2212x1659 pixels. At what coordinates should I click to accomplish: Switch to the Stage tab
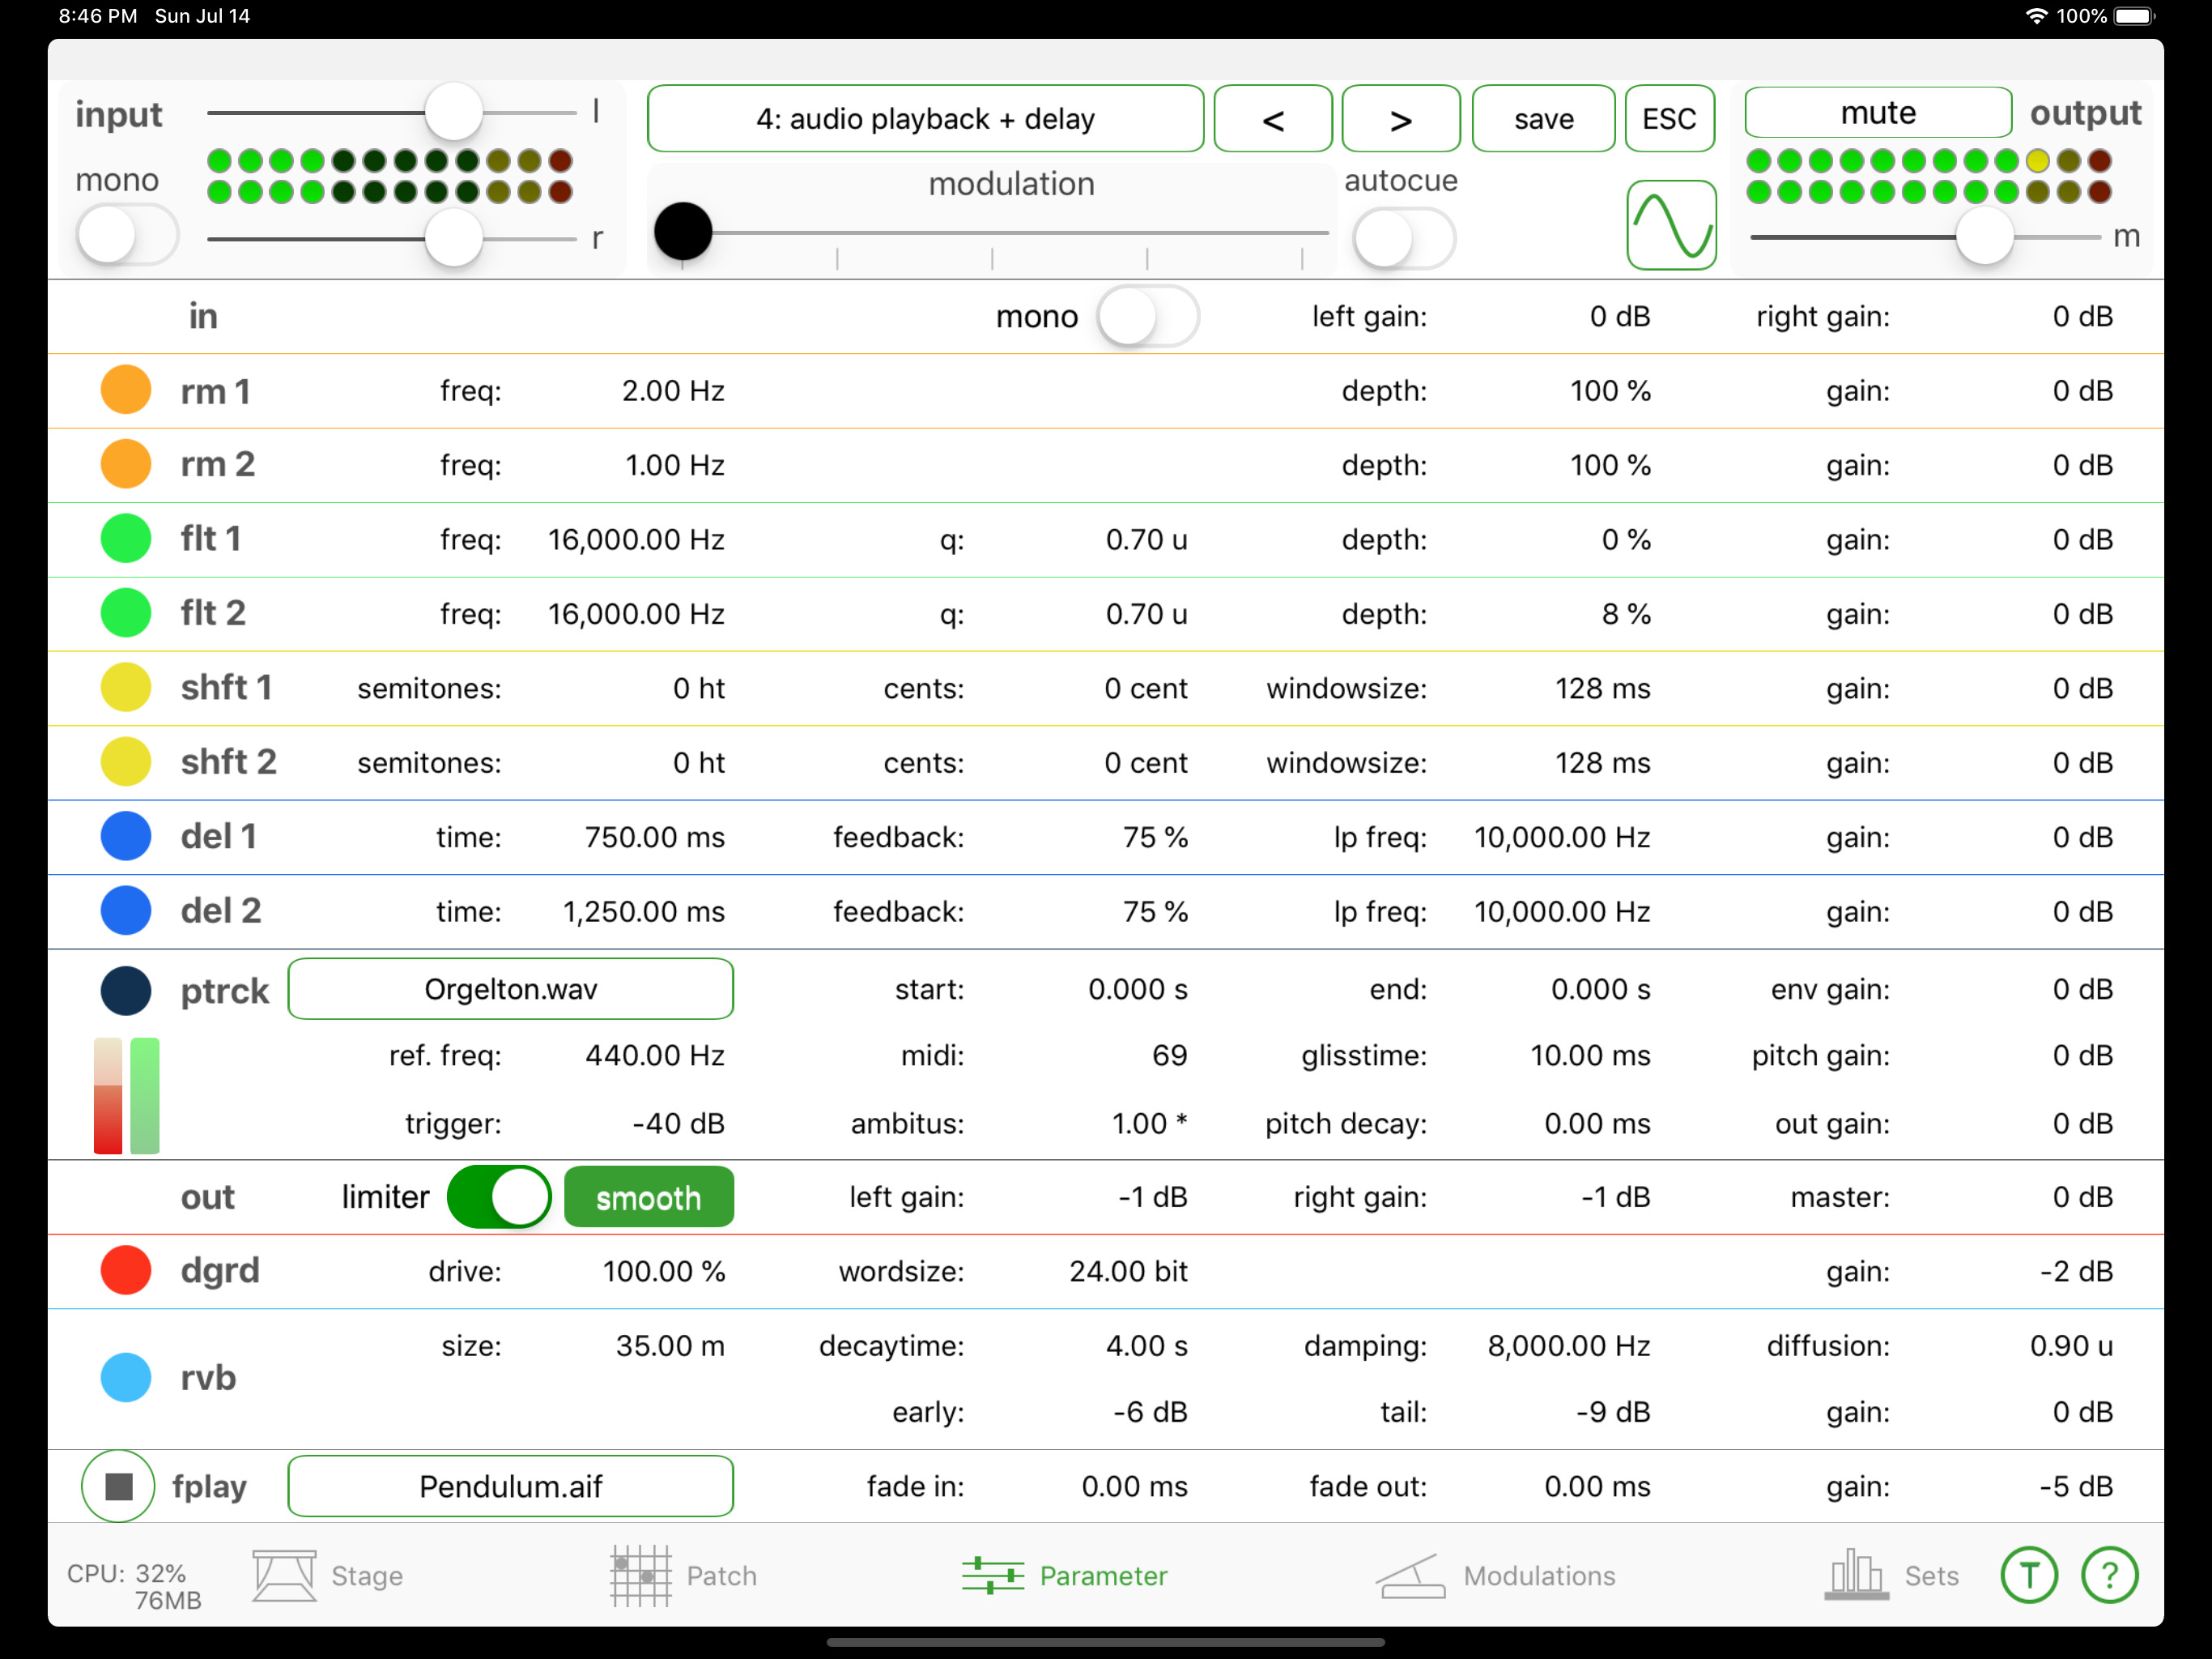328,1575
